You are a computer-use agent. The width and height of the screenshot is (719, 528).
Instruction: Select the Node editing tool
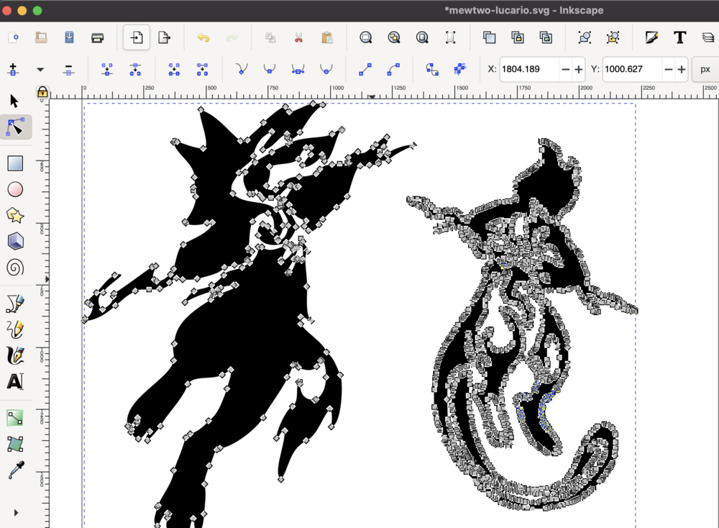click(x=16, y=127)
